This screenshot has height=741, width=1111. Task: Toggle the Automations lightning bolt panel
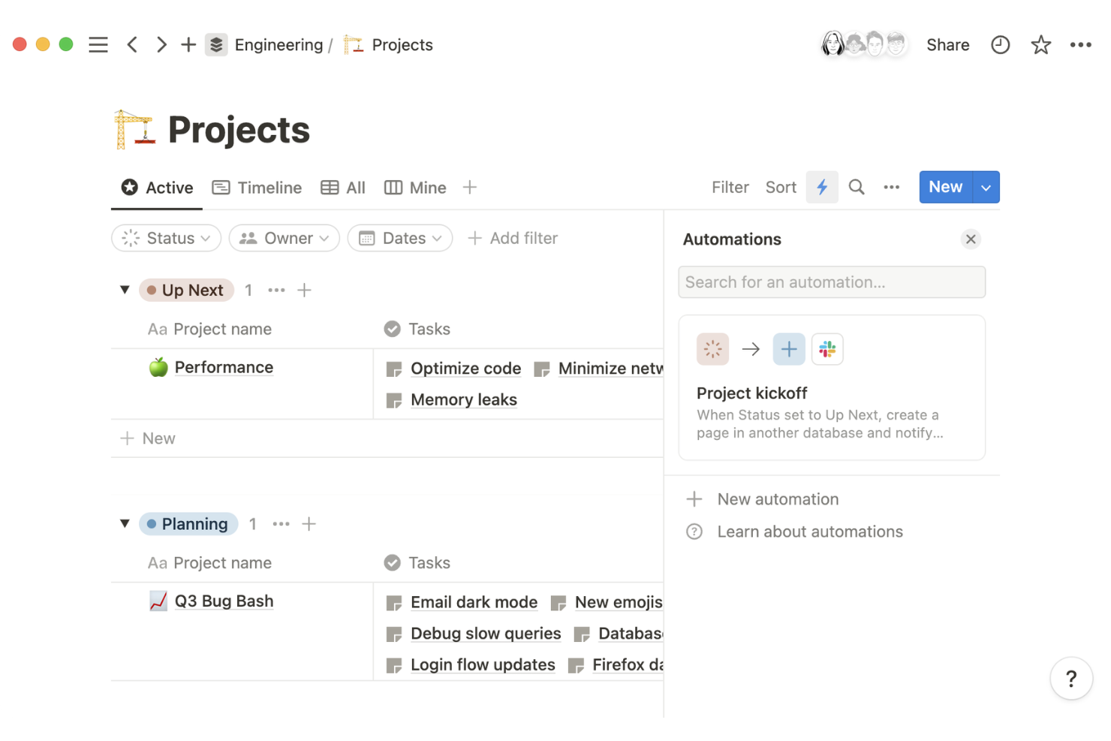(822, 187)
